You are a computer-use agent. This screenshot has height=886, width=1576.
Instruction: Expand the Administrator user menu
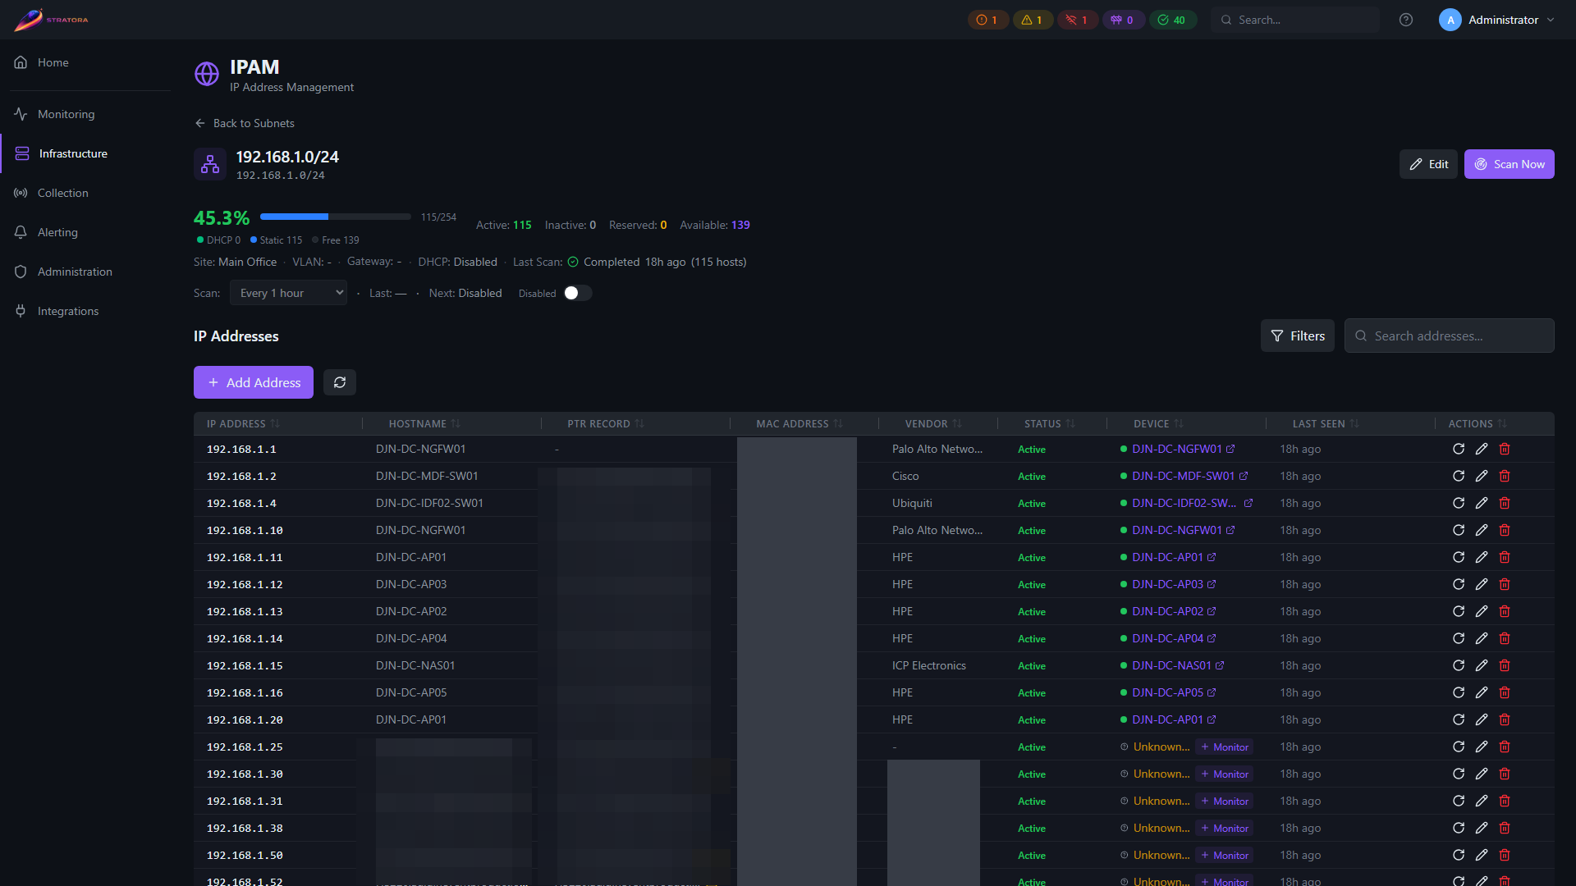click(1497, 20)
